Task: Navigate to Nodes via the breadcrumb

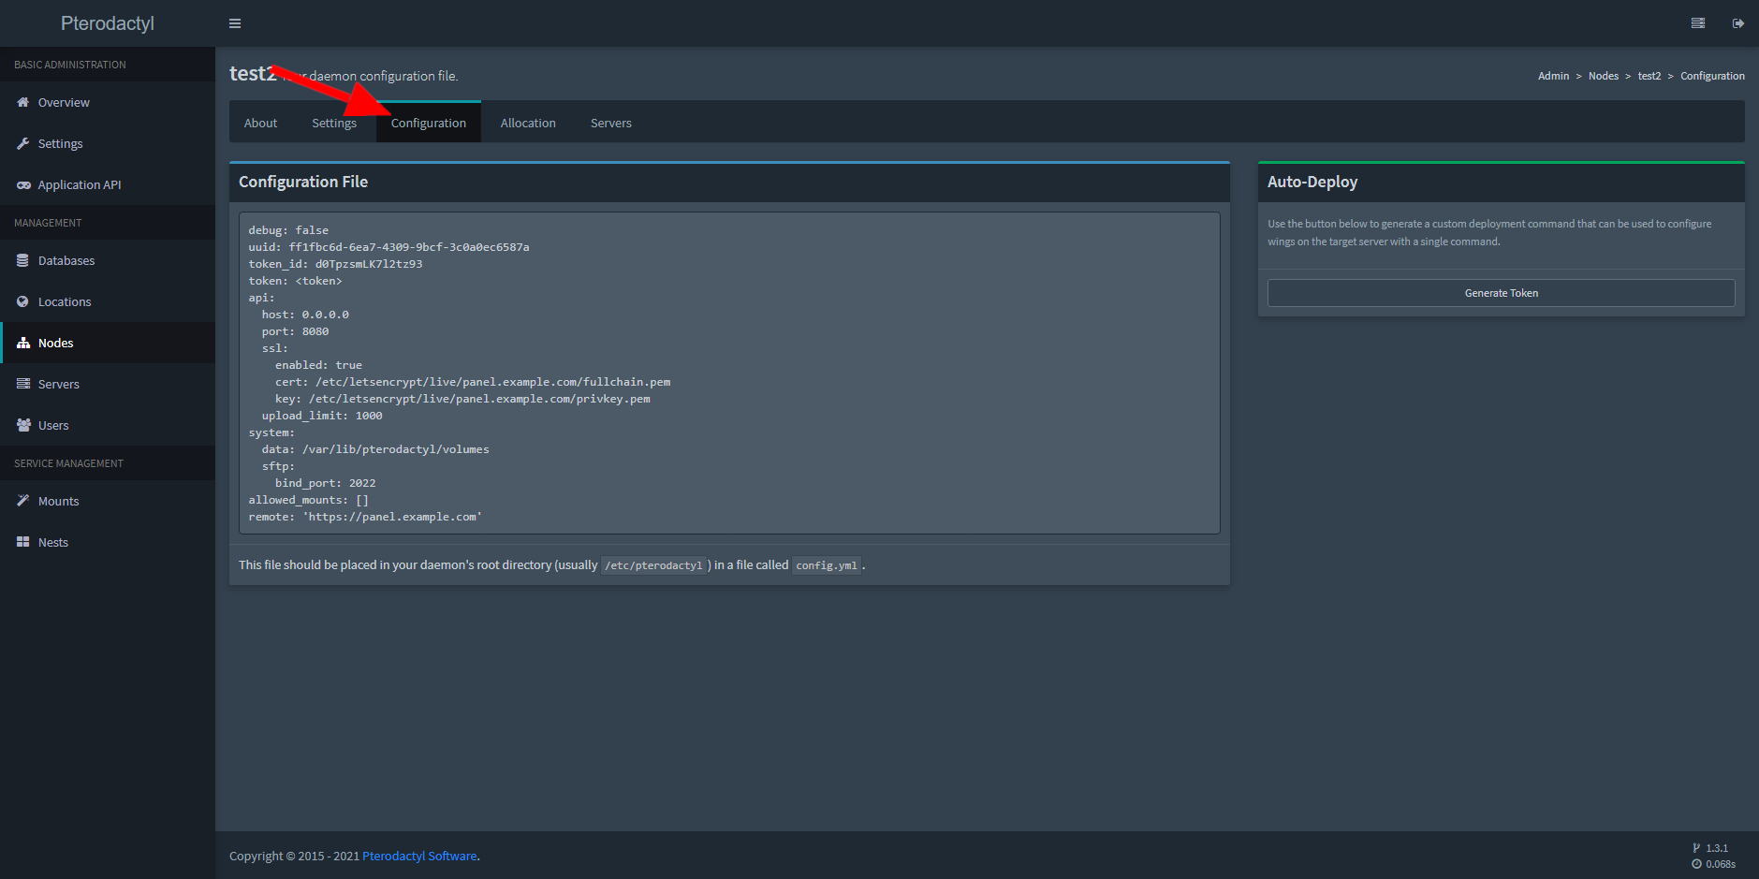Action: coord(1603,76)
